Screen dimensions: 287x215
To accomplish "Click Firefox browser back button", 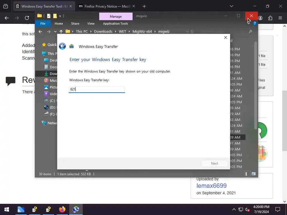I will (x=7, y=18).
